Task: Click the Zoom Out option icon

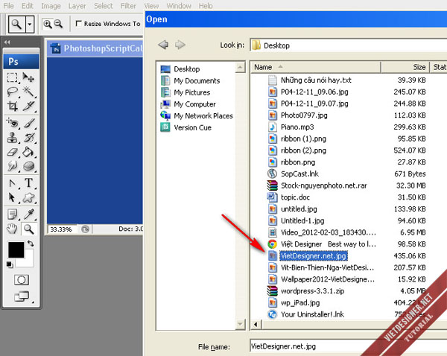Action: point(58,24)
